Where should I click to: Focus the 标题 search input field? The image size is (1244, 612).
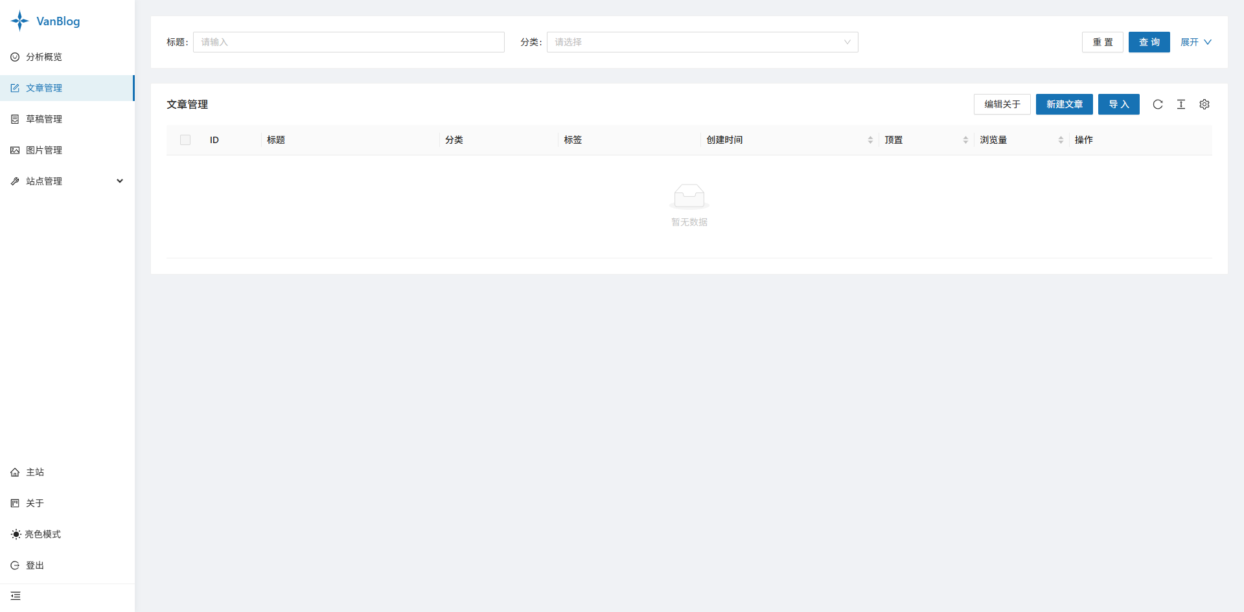click(x=349, y=42)
